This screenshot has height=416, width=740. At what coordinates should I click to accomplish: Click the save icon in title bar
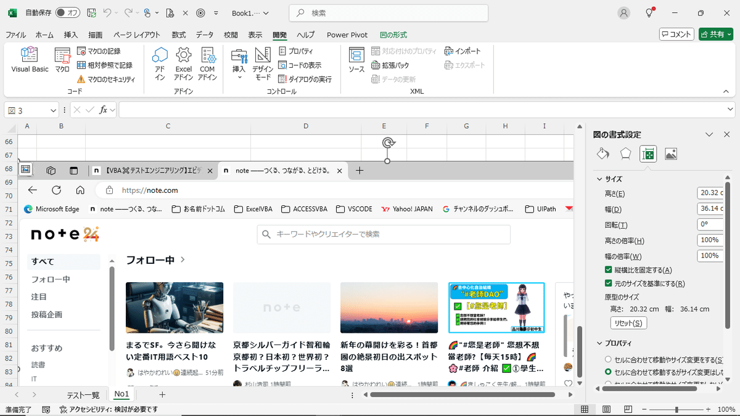coord(91,13)
